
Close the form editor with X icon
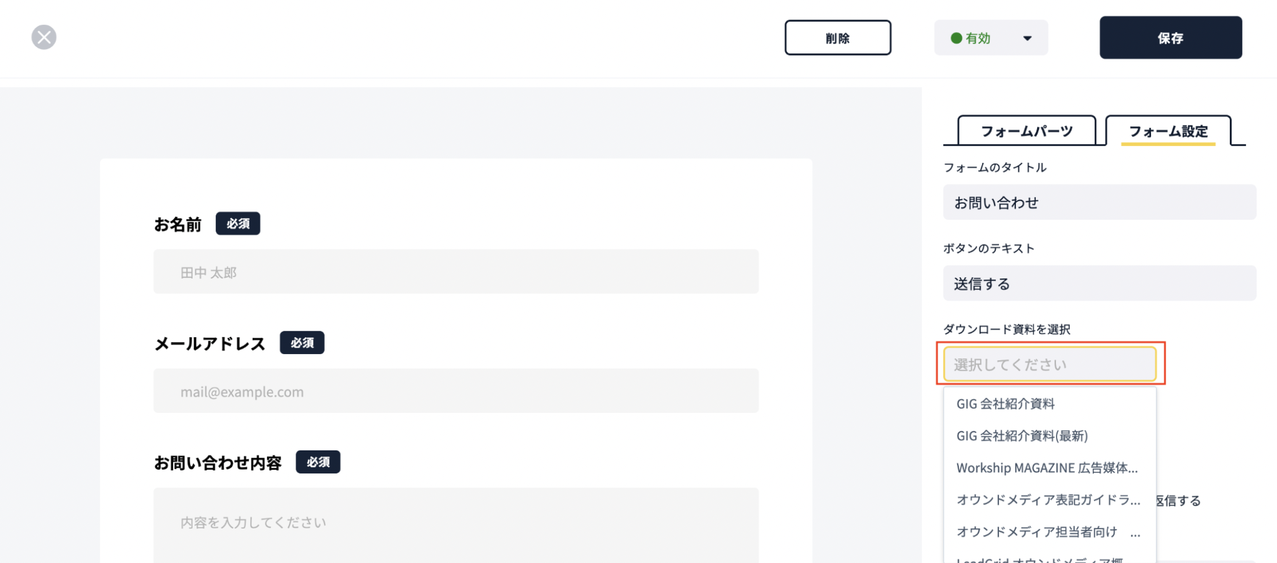[44, 37]
